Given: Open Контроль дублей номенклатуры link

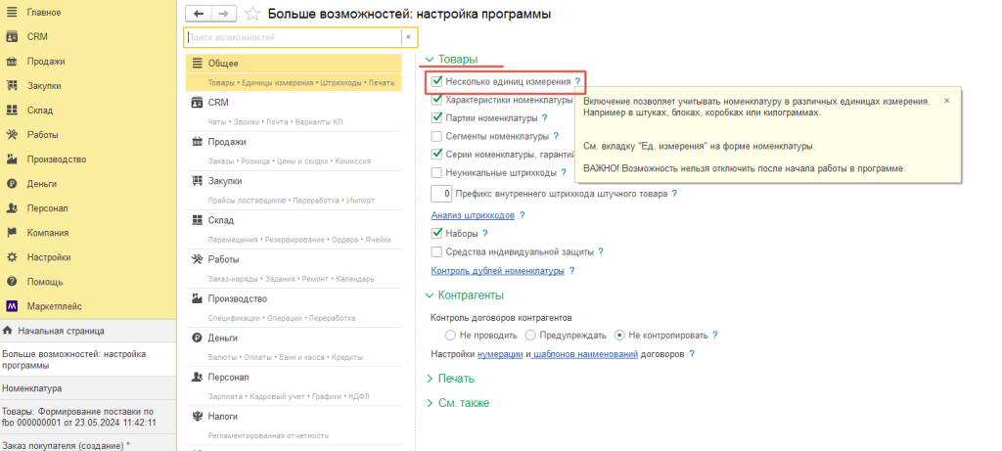Looking at the screenshot, I should [498, 271].
